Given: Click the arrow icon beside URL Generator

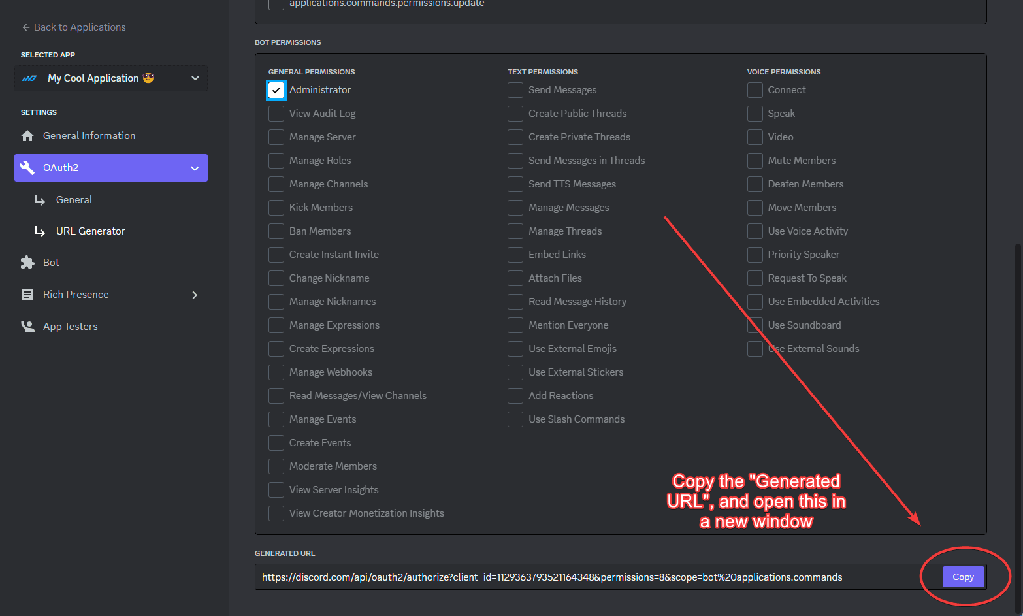Looking at the screenshot, I should tap(40, 231).
